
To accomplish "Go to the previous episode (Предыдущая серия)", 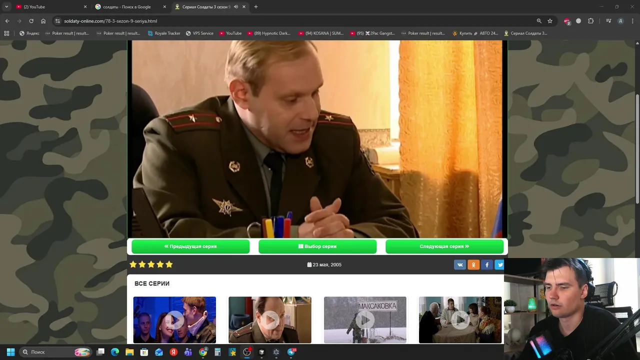I will tap(190, 246).
